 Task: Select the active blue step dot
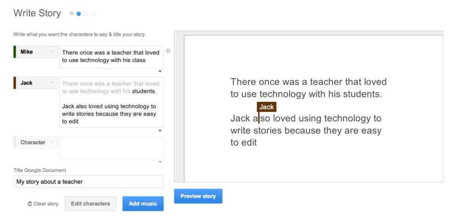click(x=78, y=13)
